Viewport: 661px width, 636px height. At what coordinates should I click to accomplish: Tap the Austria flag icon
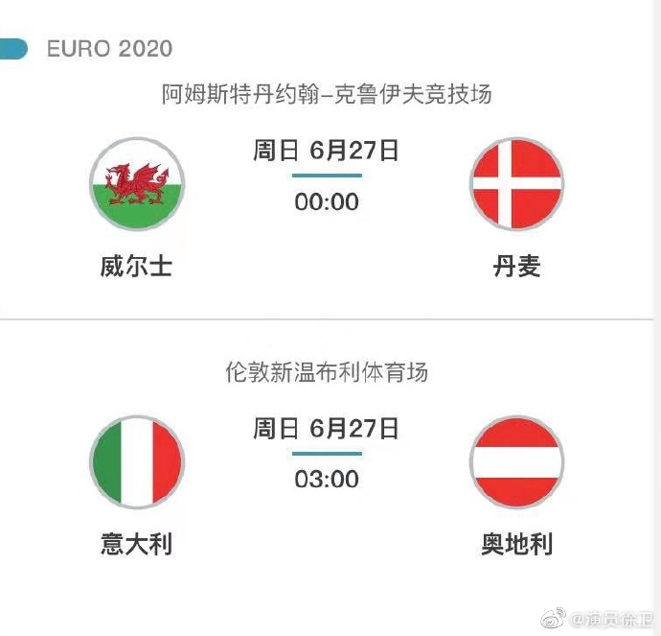[517, 462]
